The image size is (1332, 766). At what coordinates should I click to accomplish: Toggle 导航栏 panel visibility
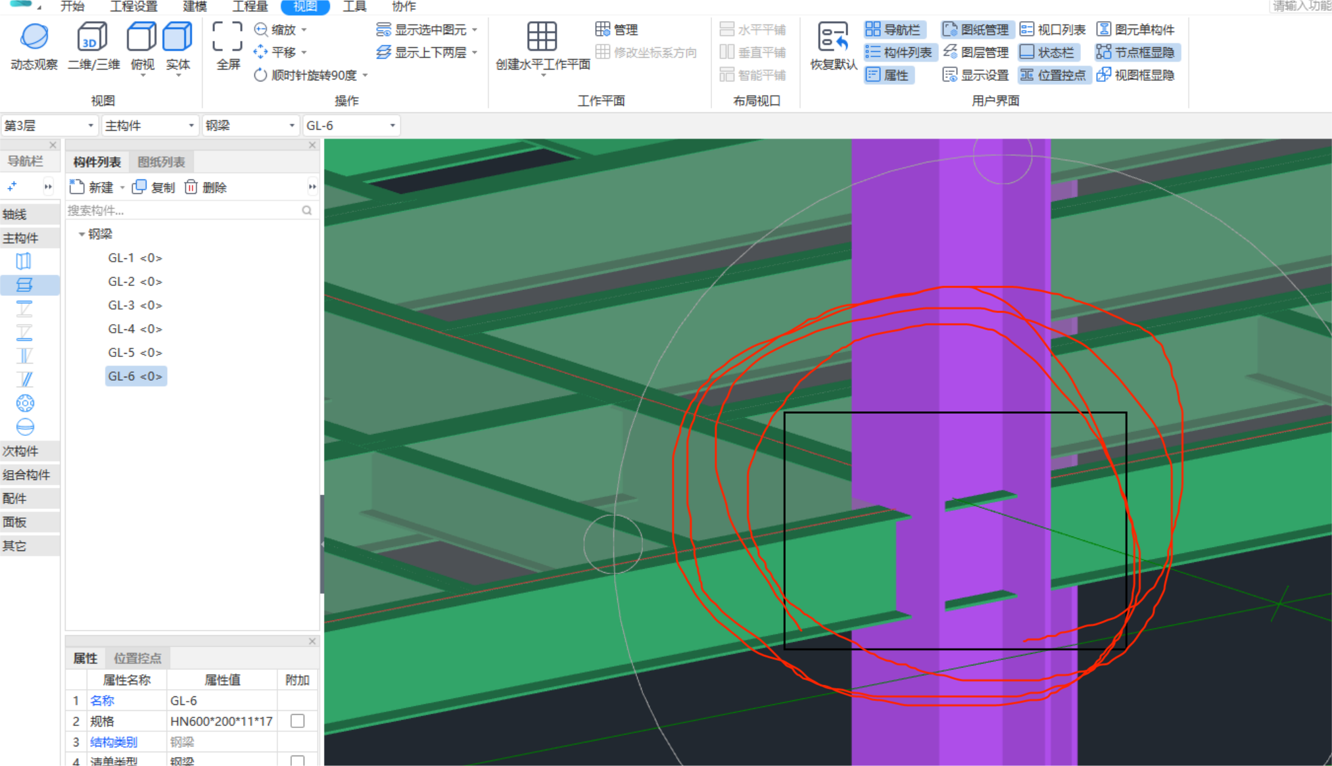[x=894, y=30]
